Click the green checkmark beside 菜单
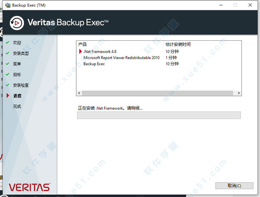The height and width of the screenshot is (197, 260). click(7, 64)
